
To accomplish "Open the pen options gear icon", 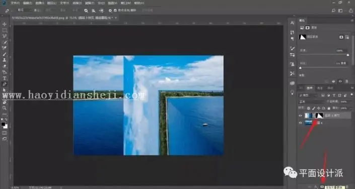I will coord(110,11).
